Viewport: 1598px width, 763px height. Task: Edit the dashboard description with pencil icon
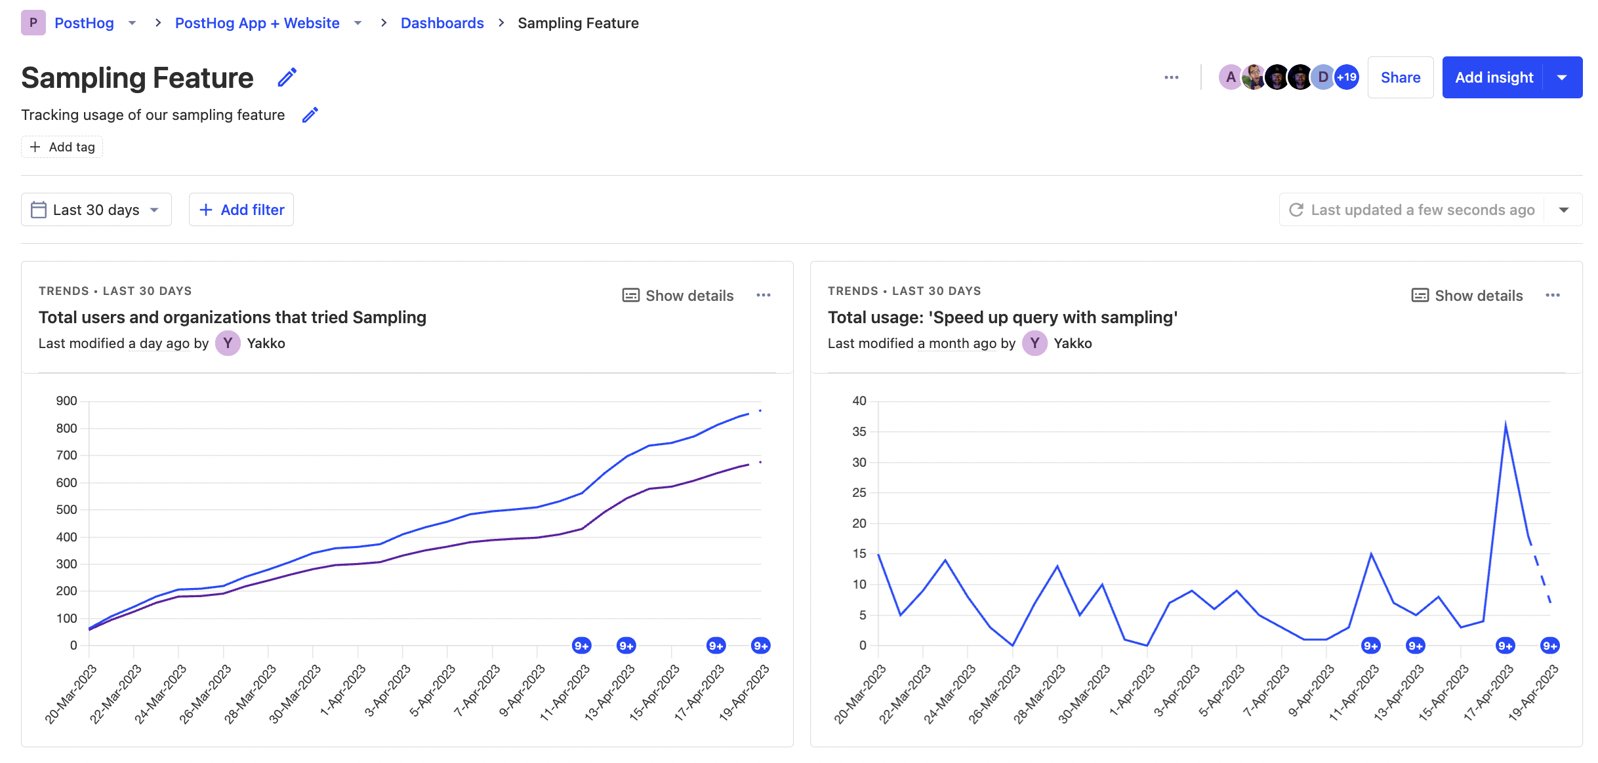(310, 115)
